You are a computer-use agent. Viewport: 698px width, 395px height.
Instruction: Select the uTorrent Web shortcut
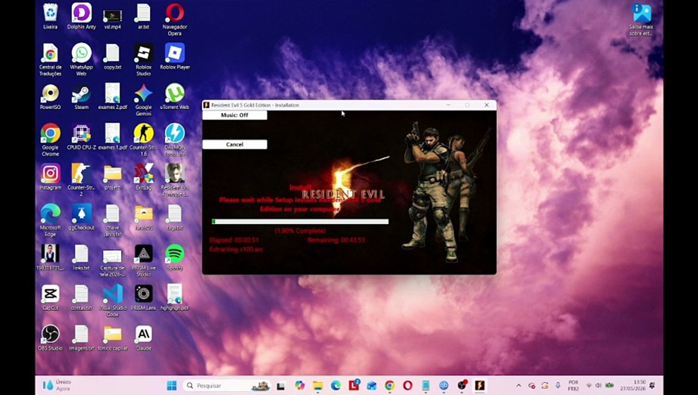coord(174,97)
